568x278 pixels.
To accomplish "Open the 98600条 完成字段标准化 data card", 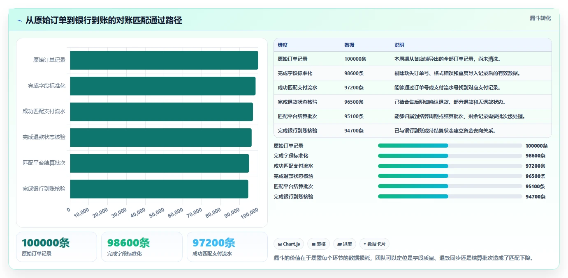I will pos(141,247).
